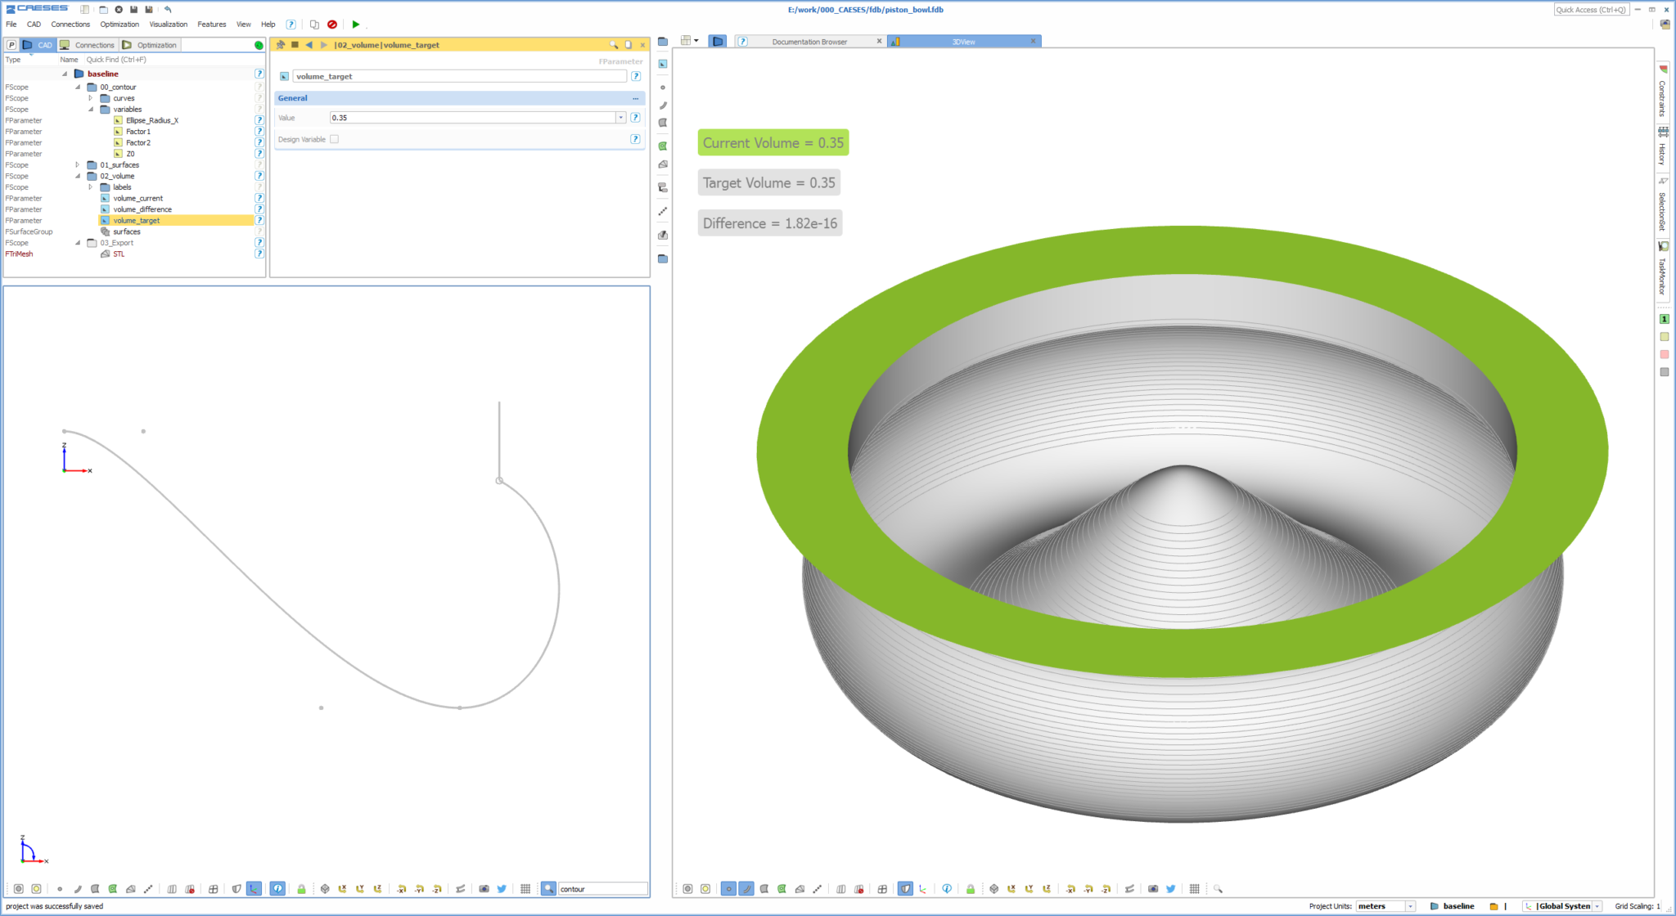Enable the Design Variable checkbox for volume_target
Viewport: 1676px width, 916px height.
[x=335, y=139]
